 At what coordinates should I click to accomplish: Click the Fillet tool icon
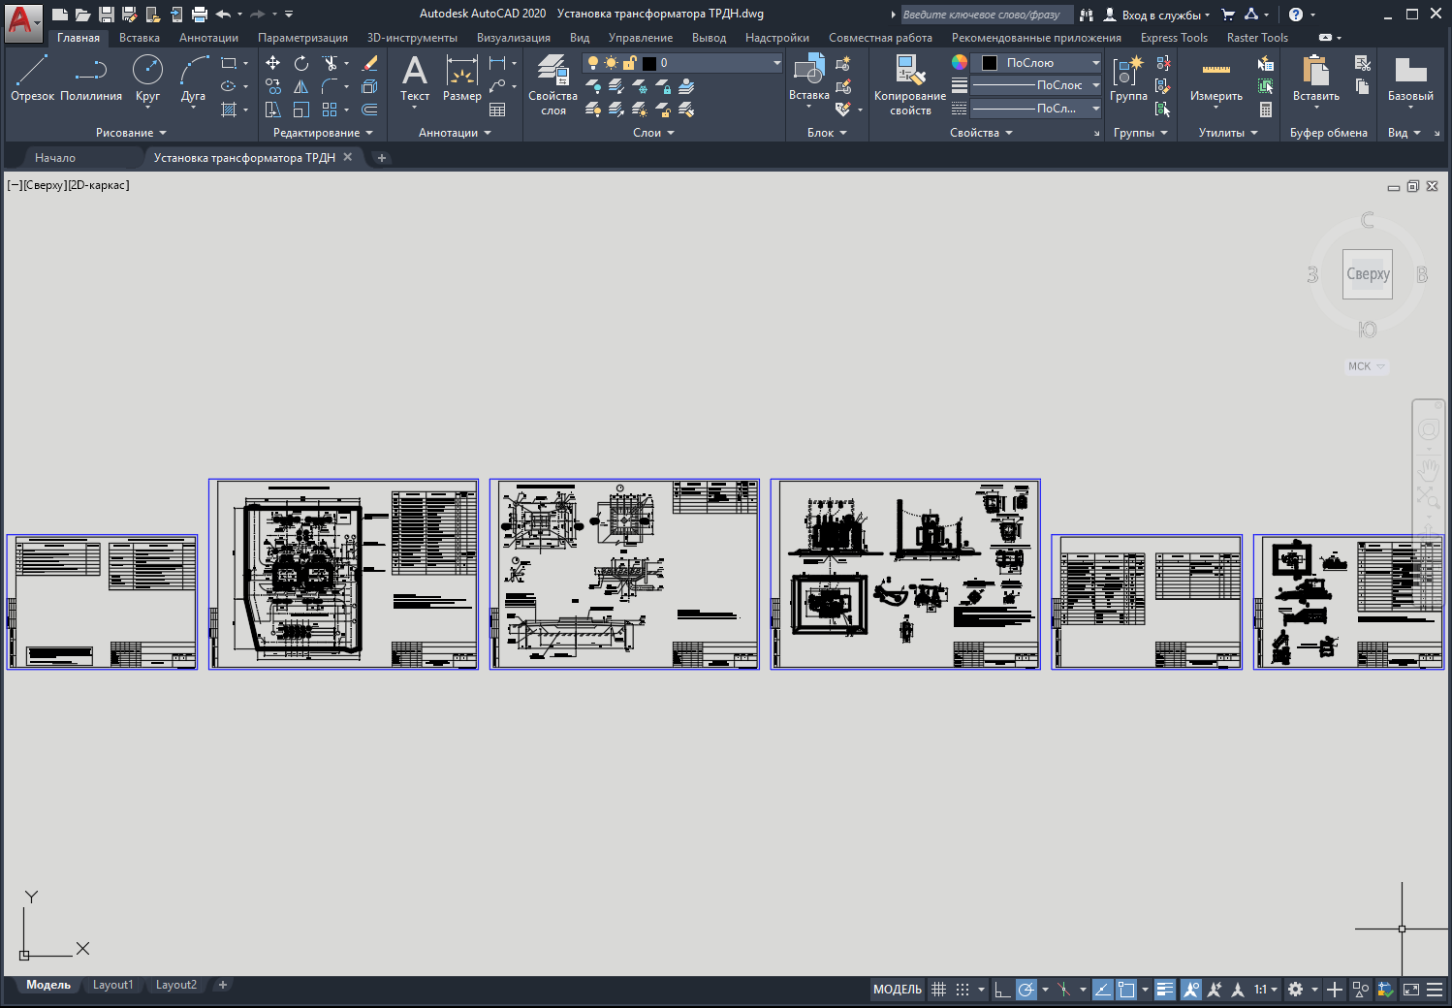coord(331,86)
